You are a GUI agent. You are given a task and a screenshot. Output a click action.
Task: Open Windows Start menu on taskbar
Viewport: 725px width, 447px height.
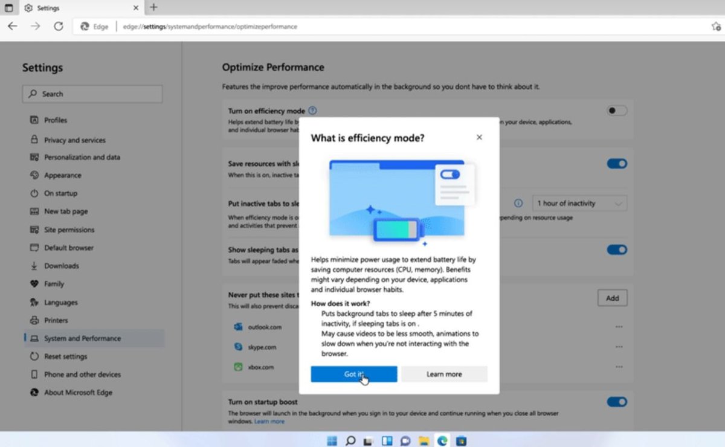[x=332, y=440]
